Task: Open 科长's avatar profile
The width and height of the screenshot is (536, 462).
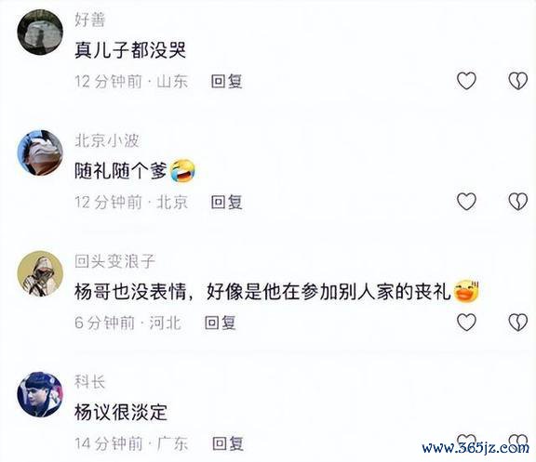Action: tap(40, 394)
